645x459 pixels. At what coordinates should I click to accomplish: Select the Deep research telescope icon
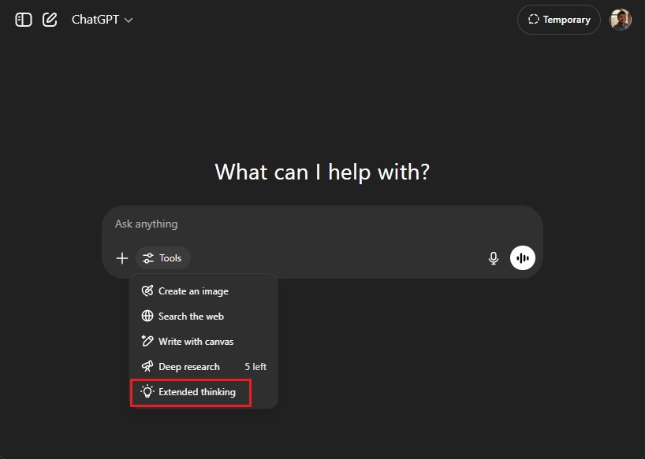coord(147,366)
